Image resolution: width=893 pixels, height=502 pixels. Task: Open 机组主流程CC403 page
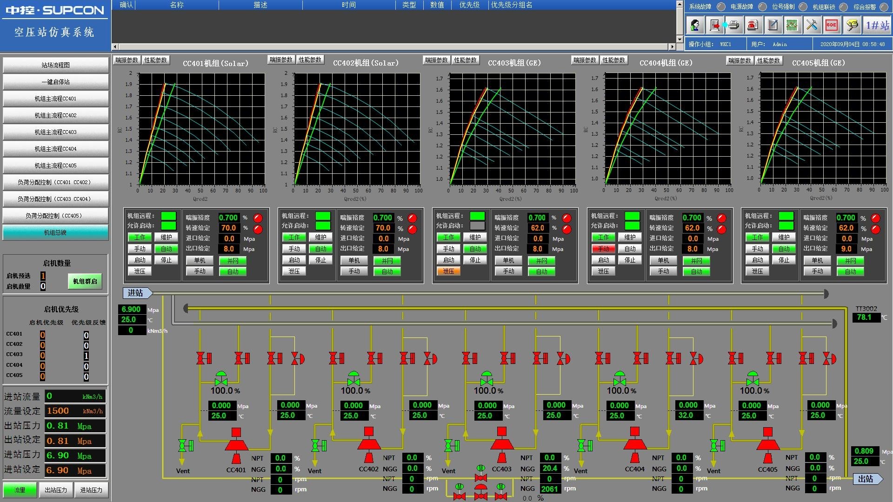pos(56,132)
